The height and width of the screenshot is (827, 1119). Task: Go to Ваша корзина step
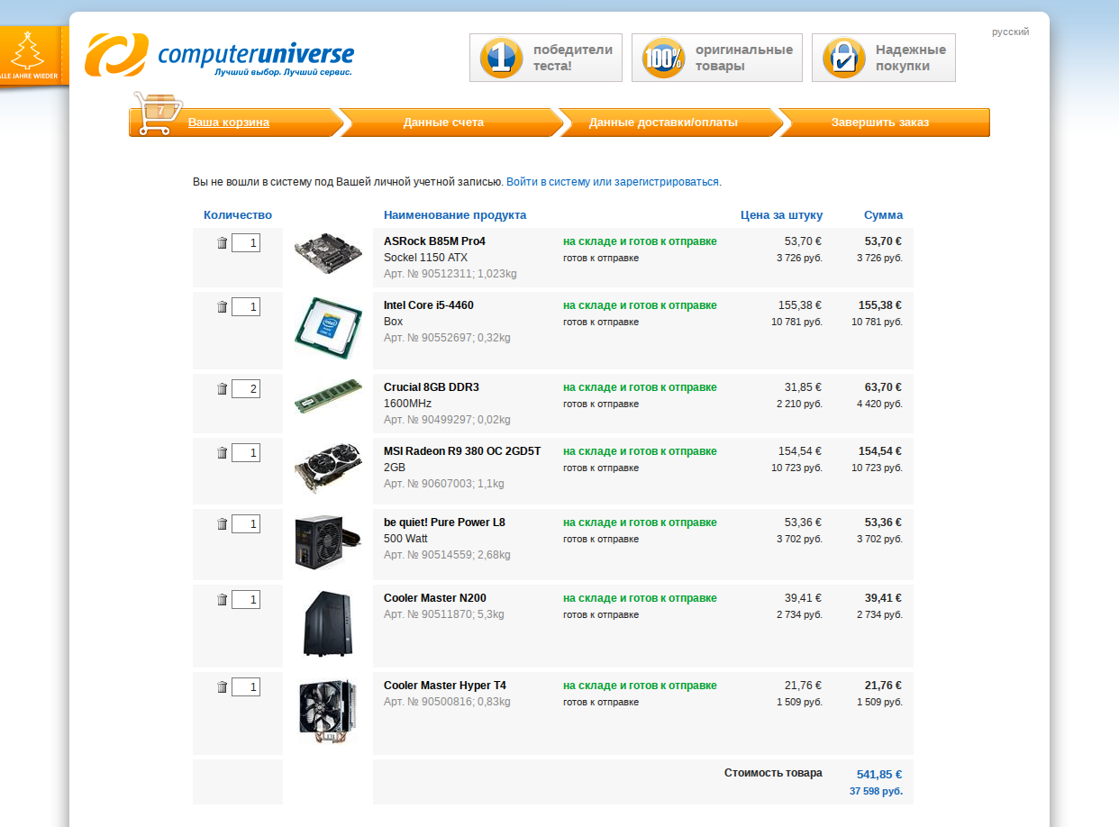click(x=228, y=123)
